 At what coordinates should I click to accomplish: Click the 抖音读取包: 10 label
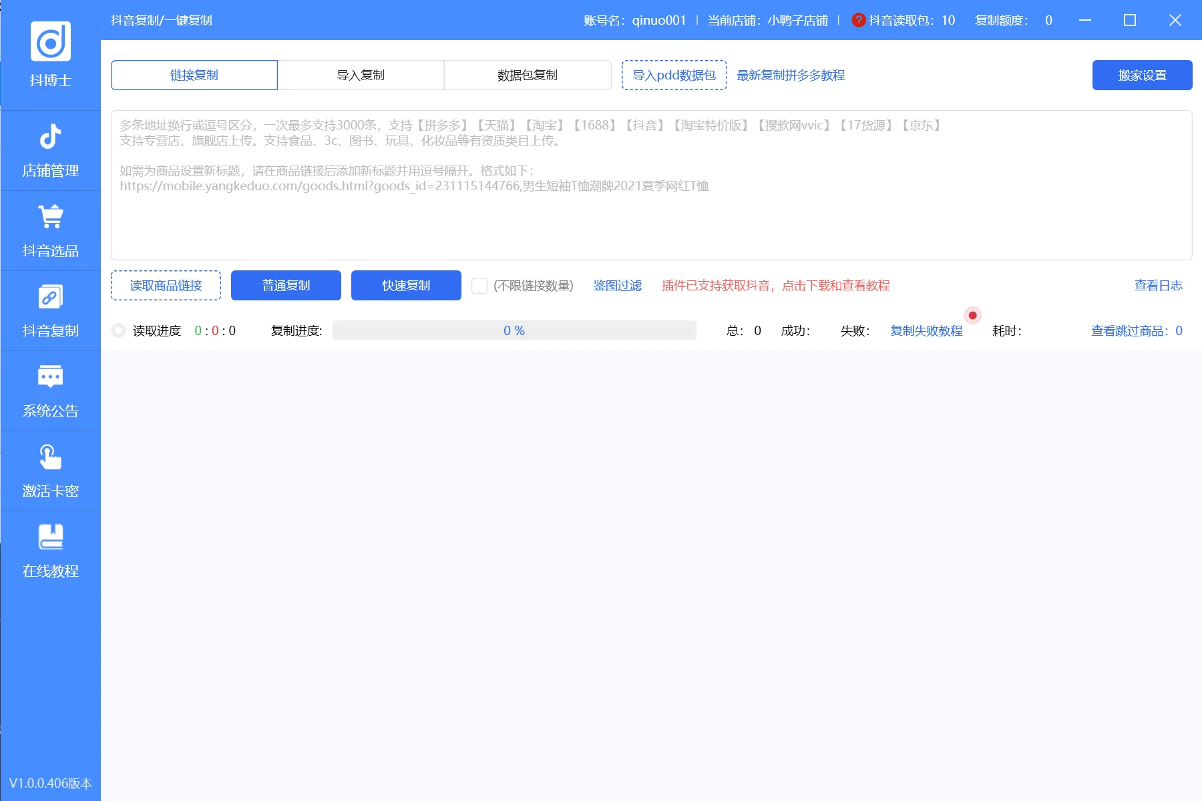912,20
